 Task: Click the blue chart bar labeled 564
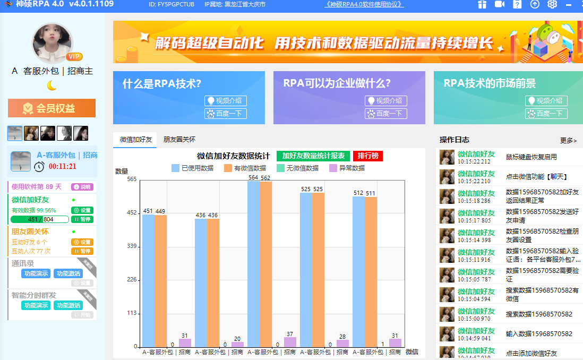coord(254,264)
